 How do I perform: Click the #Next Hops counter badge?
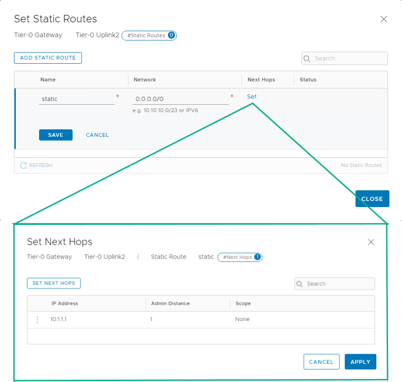[x=240, y=257]
